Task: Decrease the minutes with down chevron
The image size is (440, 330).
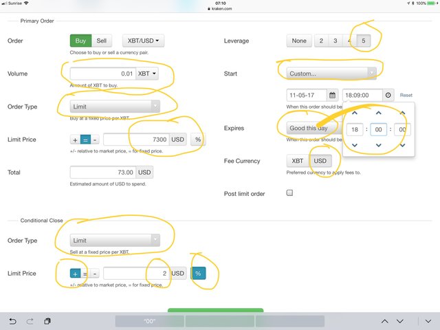Action: coord(379,145)
